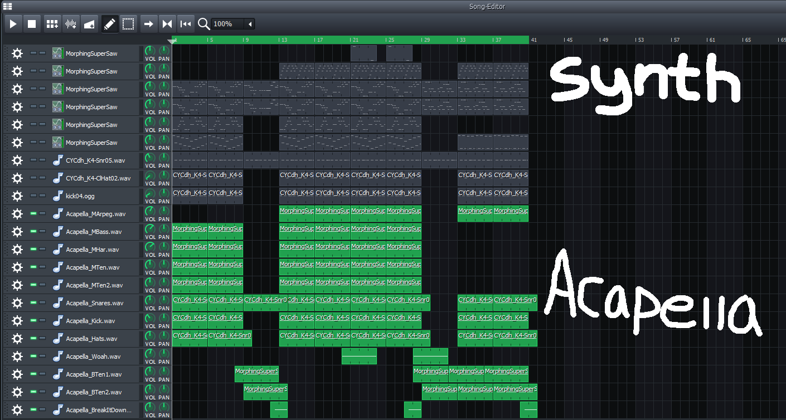The height and width of the screenshot is (420, 786).
Task: Click the magnifier zoom icon
Action: point(203,24)
